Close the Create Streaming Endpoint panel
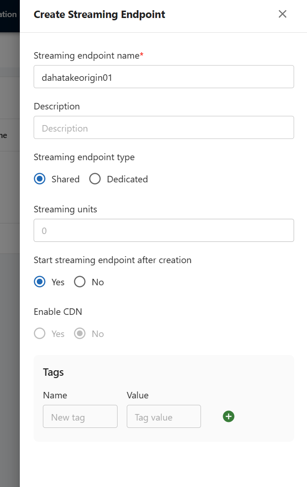The image size is (307, 487). coord(283,14)
